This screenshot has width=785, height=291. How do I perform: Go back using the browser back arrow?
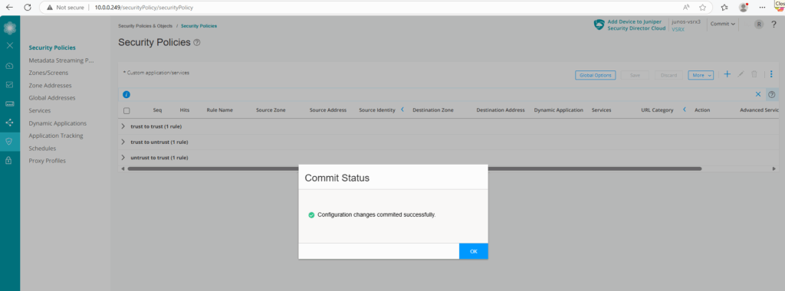tap(9, 8)
